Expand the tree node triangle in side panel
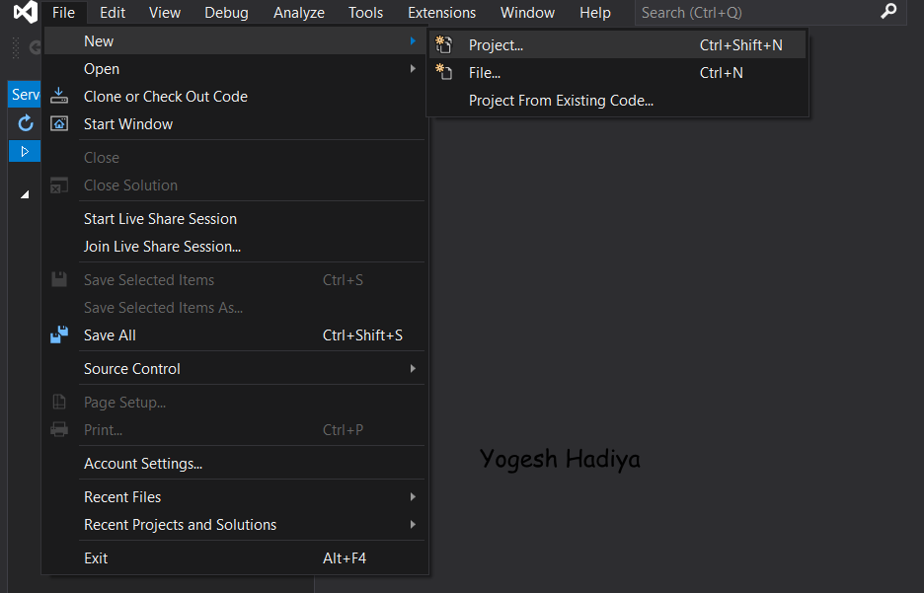The image size is (924, 593). 25,194
